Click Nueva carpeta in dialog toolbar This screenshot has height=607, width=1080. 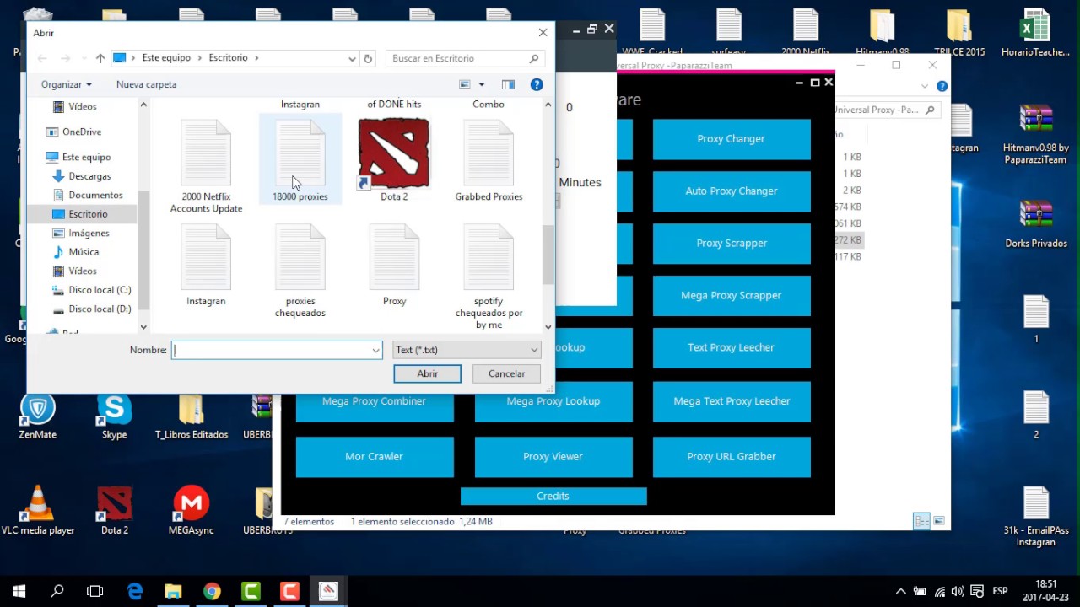146,84
